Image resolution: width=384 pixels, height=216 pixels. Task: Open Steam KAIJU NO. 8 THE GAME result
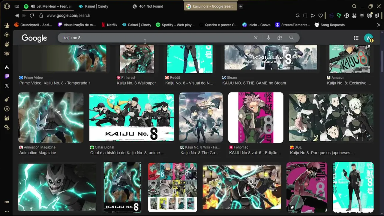pos(254,83)
